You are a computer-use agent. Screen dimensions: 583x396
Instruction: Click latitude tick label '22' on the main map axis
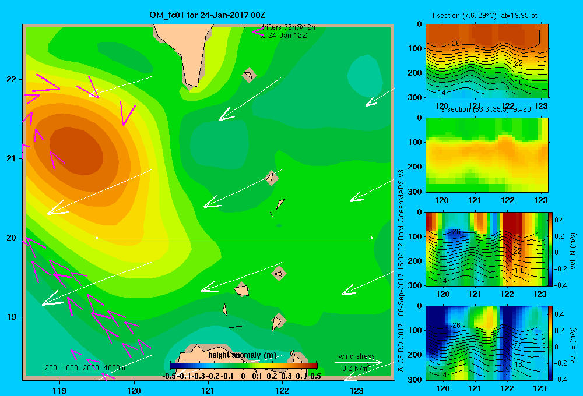click(12, 79)
